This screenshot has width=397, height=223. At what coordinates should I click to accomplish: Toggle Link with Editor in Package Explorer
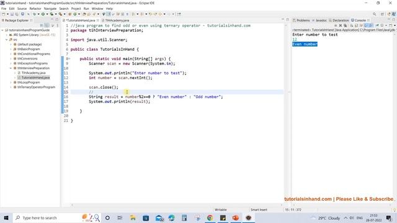pyautogui.click(x=47, y=25)
